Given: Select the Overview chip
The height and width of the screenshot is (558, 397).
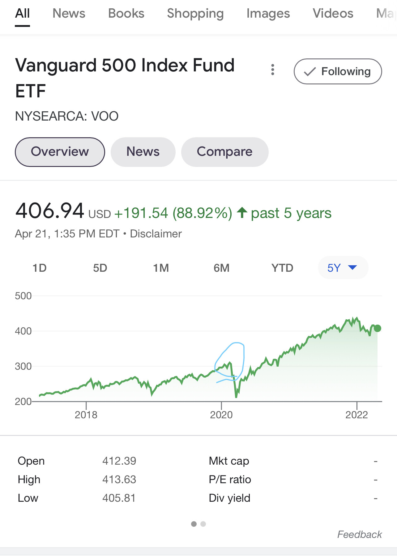Looking at the screenshot, I should (60, 152).
